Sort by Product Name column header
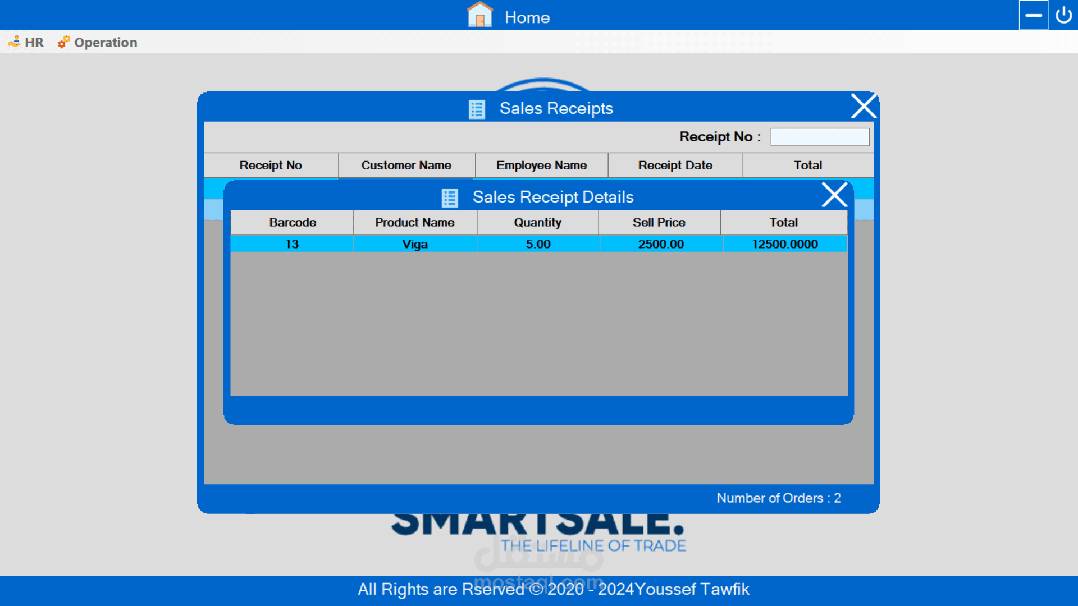1078x606 pixels. coord(414,223)
